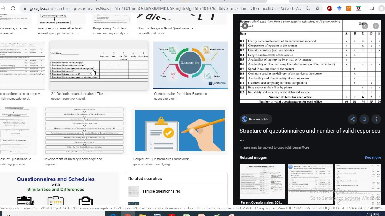Open more options three-dot menu in preview

[x=376, y=119]
